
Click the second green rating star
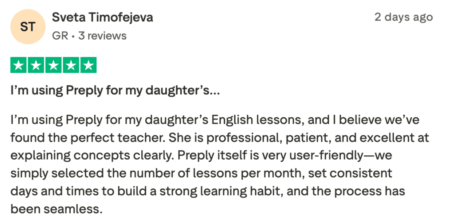pos(36,66)
